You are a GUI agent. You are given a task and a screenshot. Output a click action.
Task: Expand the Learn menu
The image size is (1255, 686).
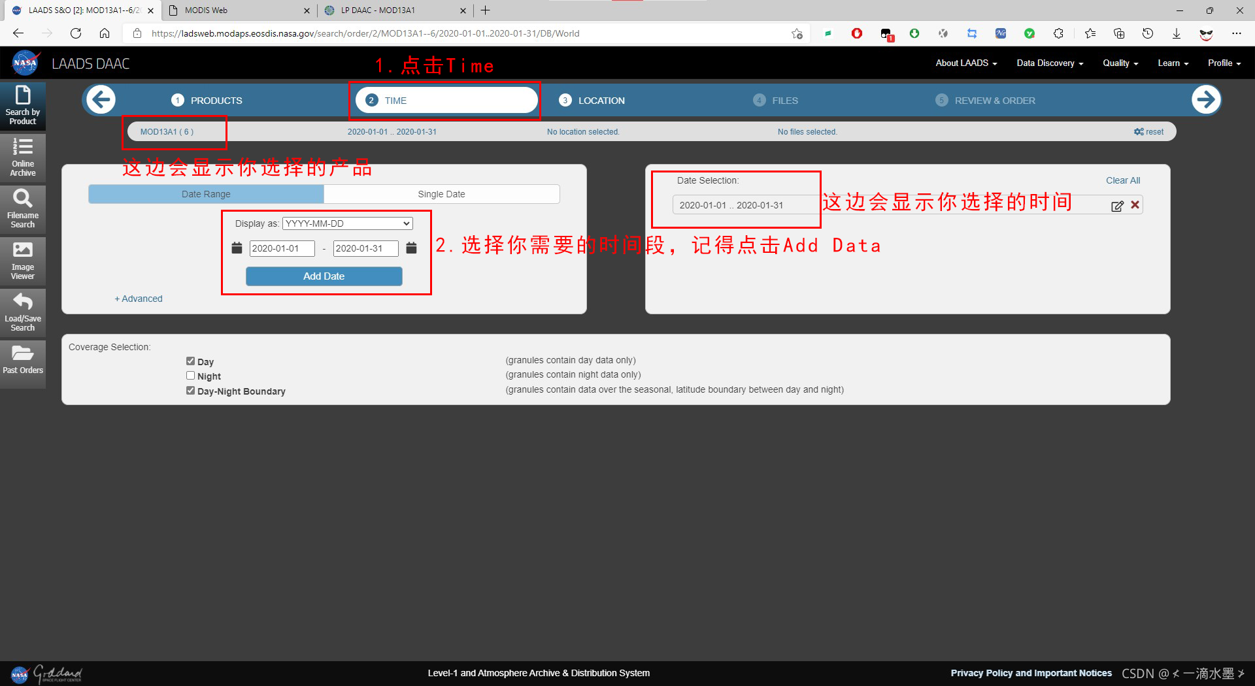tap(1173, 63)
